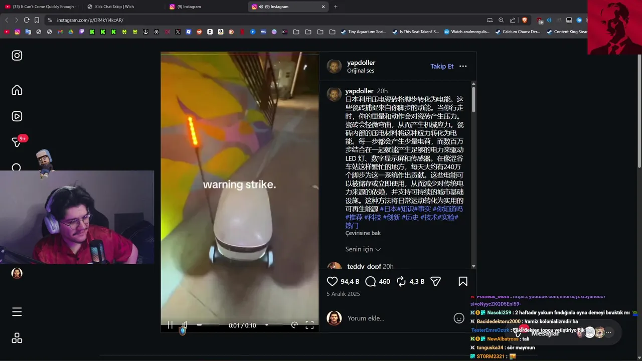Image resolution: width=642 pixels, height=361 pixels.
Task: Share post with paper plane icon
Action: 436,281
